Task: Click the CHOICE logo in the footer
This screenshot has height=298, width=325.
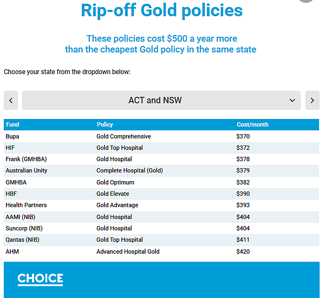Action: 40,279
